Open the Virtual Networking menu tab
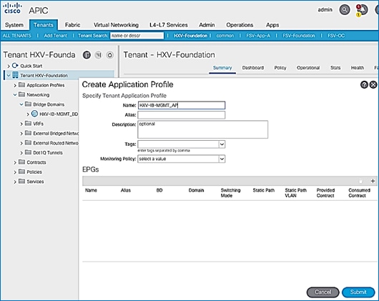This screenshot has height=301, width=379. point(116,25)
